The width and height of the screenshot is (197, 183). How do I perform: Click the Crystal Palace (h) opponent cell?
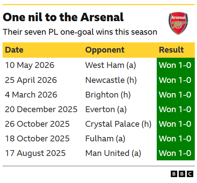[x=118, y=124]
